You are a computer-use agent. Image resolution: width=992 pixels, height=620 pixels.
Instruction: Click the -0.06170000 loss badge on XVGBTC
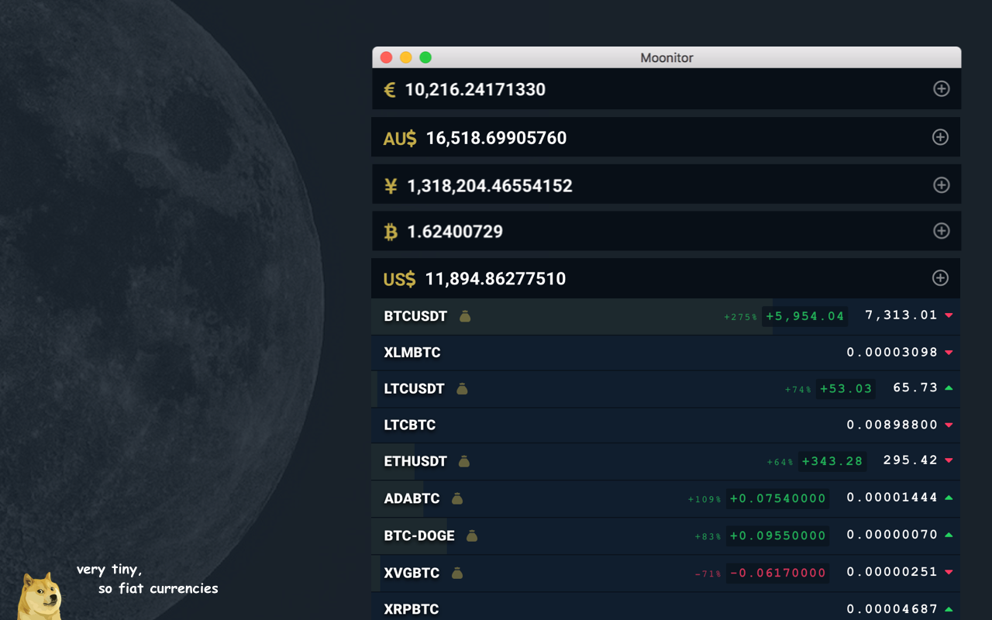[x=777, y=573]
